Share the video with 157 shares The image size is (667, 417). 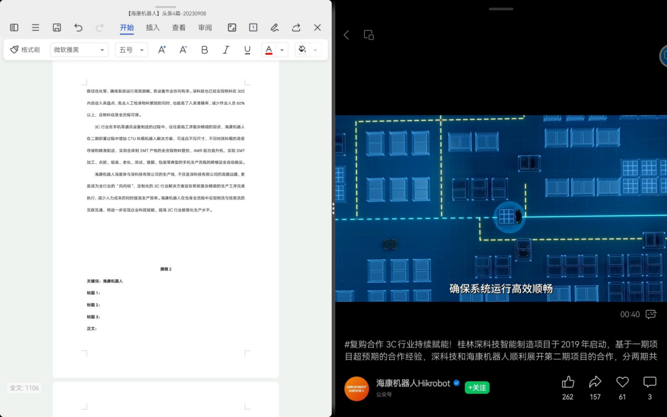coord(595,382)
